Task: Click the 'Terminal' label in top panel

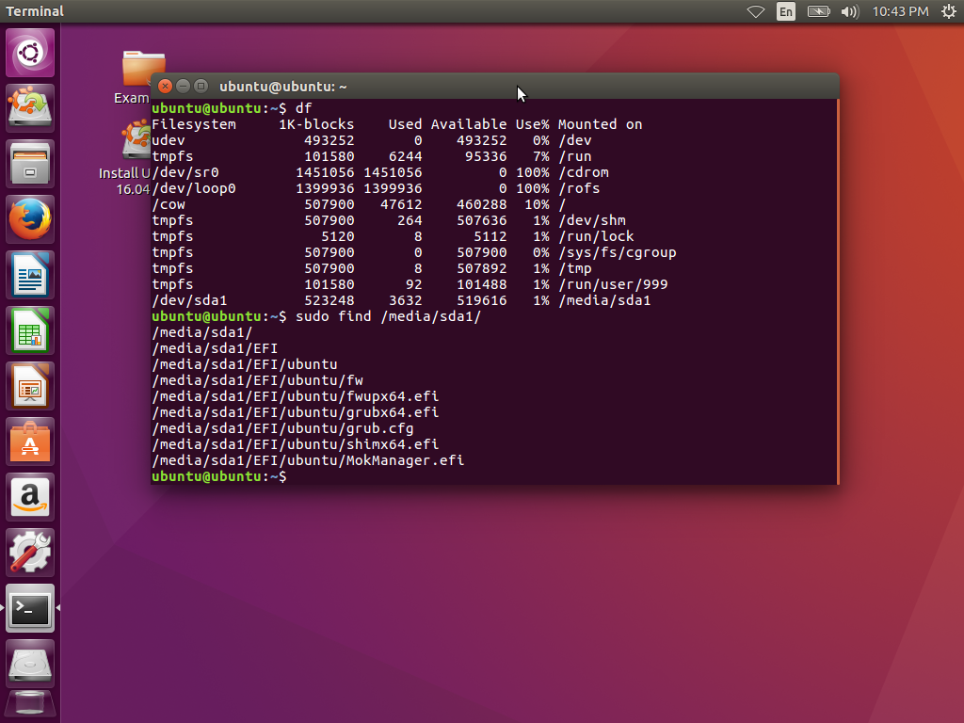Action: [35, 11]
